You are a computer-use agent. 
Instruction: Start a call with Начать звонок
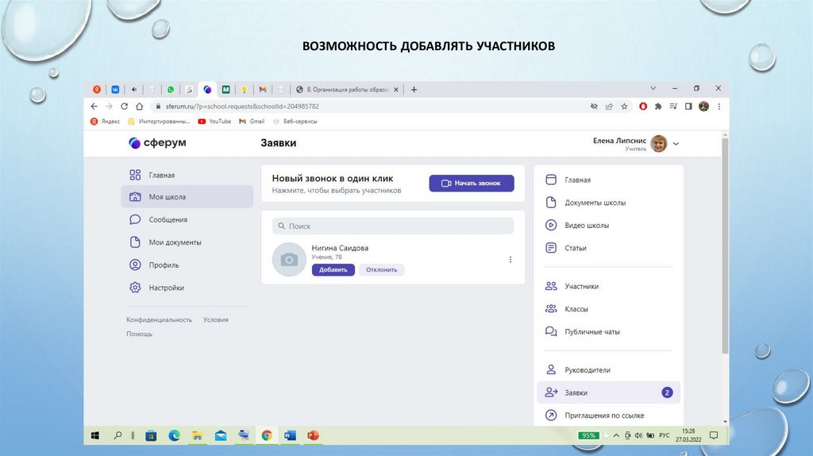coord(471,184)
